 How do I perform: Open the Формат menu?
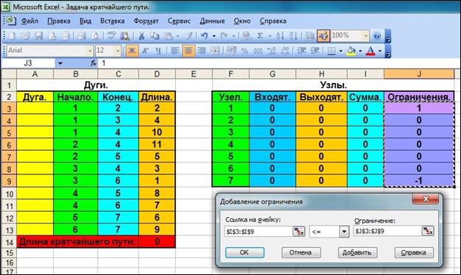[146, 21]
